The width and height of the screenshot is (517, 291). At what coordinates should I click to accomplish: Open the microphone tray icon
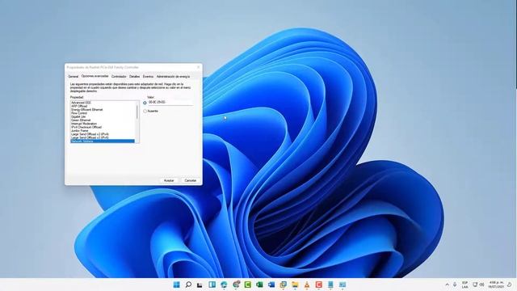[455, 285]
